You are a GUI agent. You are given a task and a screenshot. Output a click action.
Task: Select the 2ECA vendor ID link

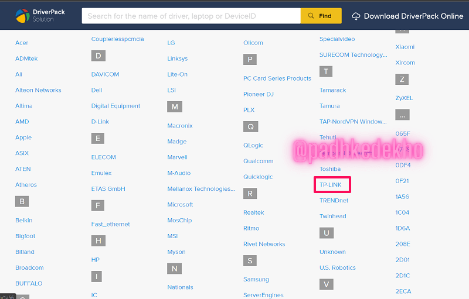pyautogui.click(x=403, y=291)
